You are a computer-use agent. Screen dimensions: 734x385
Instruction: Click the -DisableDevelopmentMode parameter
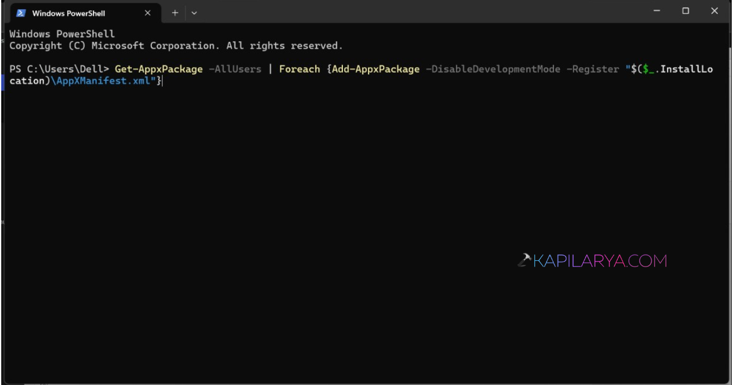[x=493, y=69]
